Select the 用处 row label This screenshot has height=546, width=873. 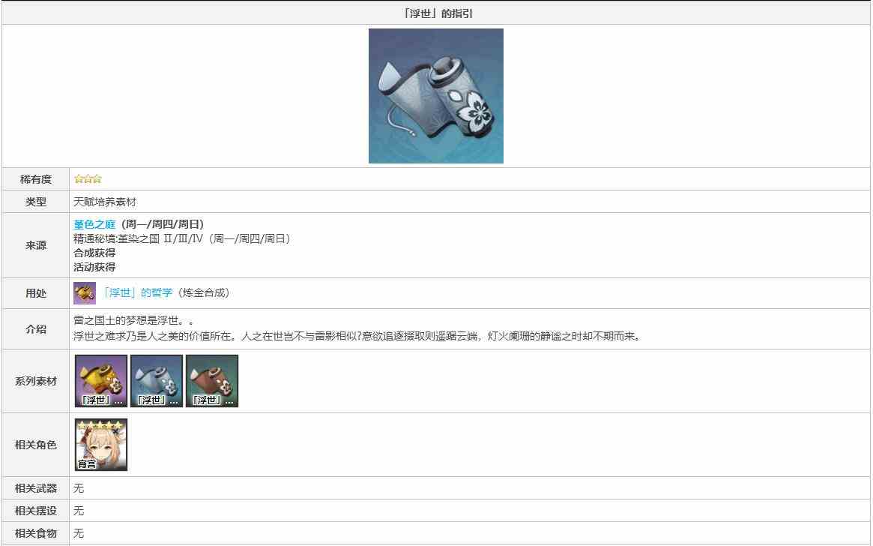coord(36,293)
